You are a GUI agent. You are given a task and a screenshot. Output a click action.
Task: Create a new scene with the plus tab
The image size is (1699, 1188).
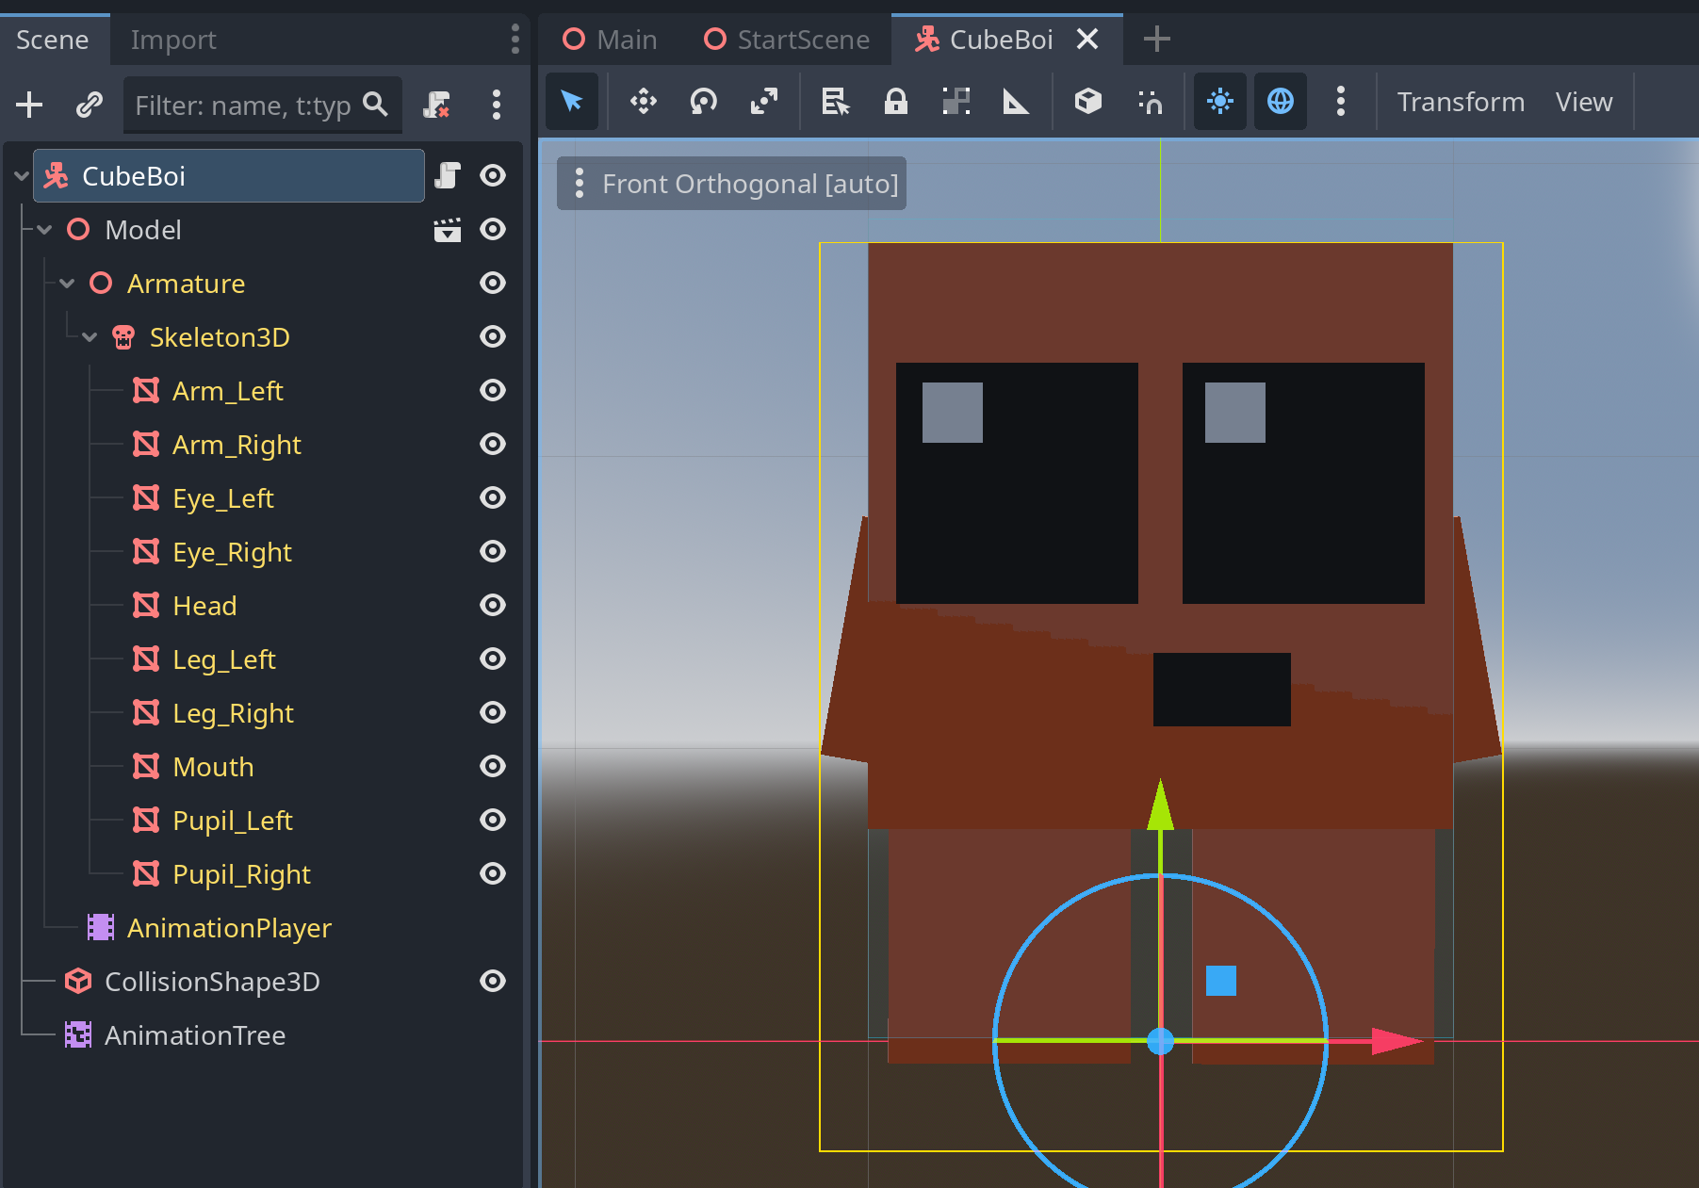click(1156, 39)
